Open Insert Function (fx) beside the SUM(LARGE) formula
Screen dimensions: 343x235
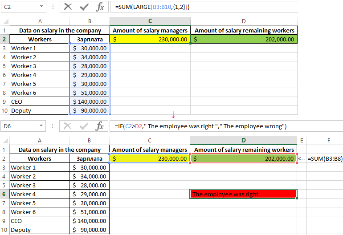pyautogui.click(x=100, y=7)
